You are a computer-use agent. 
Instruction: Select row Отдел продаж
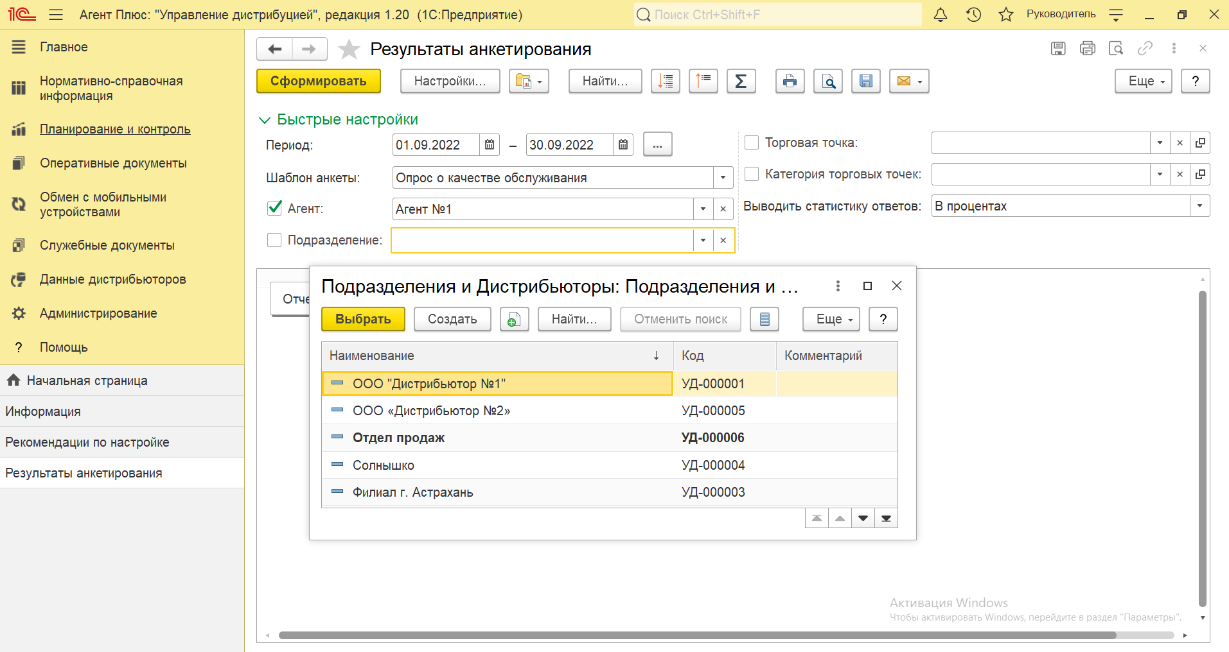pos(609,438)
